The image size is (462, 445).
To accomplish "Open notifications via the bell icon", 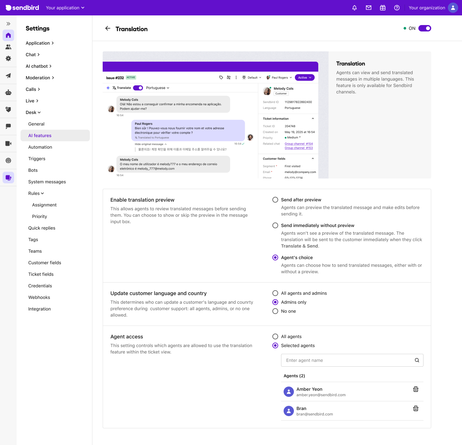I will 354,7.
